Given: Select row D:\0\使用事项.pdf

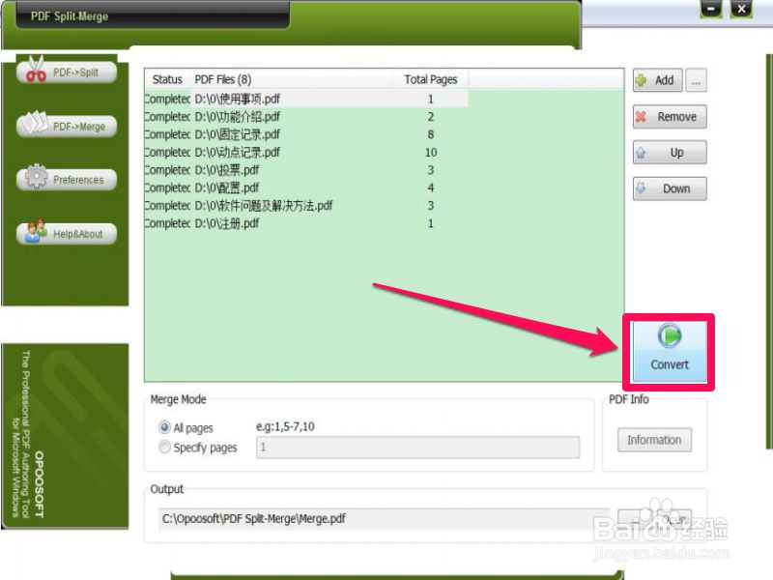Looking at the screenshot, I should [306, 100].
